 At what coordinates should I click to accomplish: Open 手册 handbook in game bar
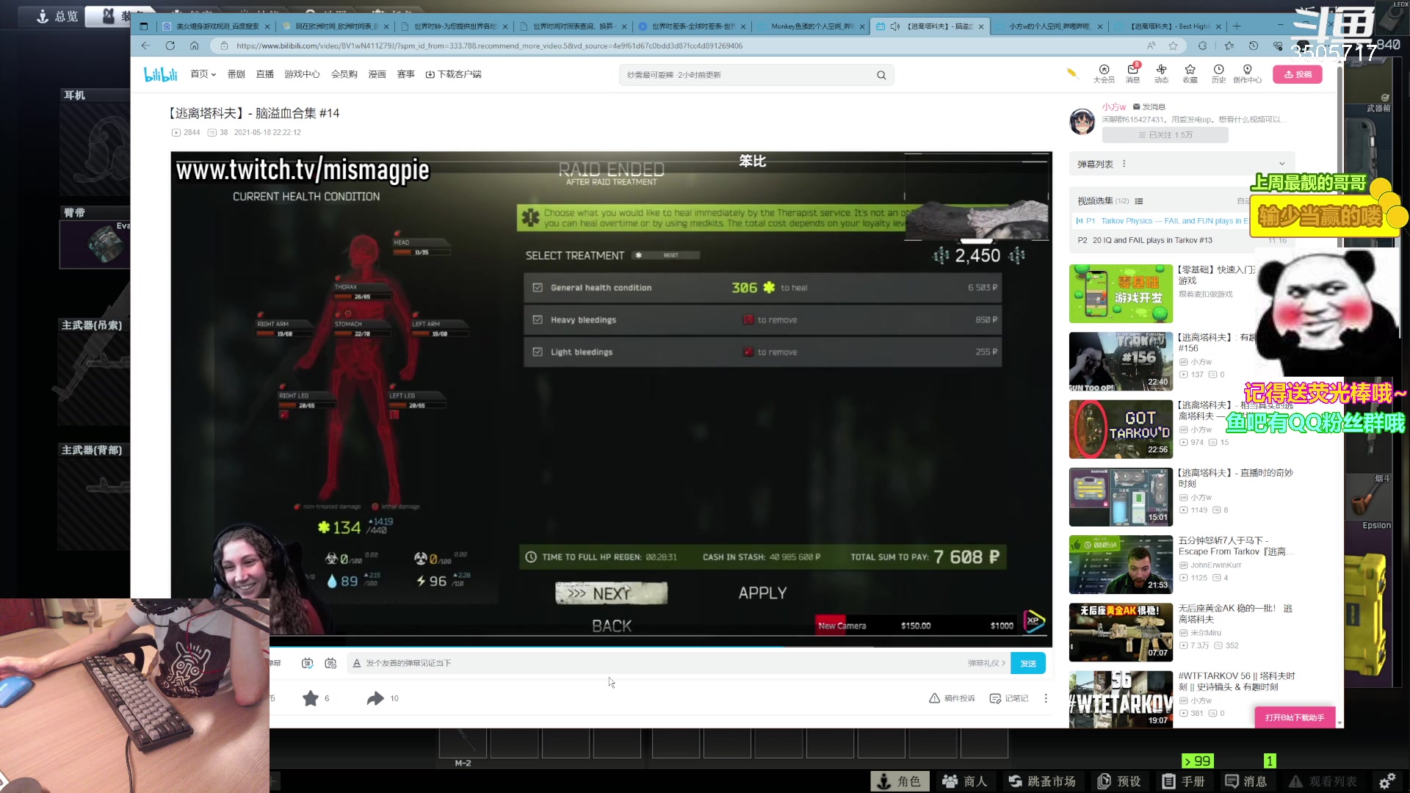click(1183, 781)
